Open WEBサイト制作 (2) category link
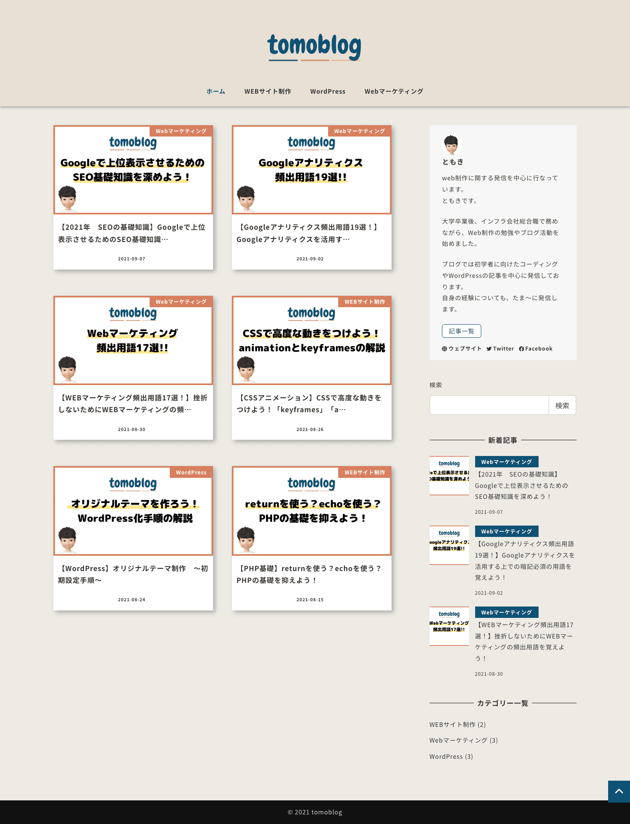The width and height of the screenshot is (630, 824). pyautogui.click(x=457, y=725)
